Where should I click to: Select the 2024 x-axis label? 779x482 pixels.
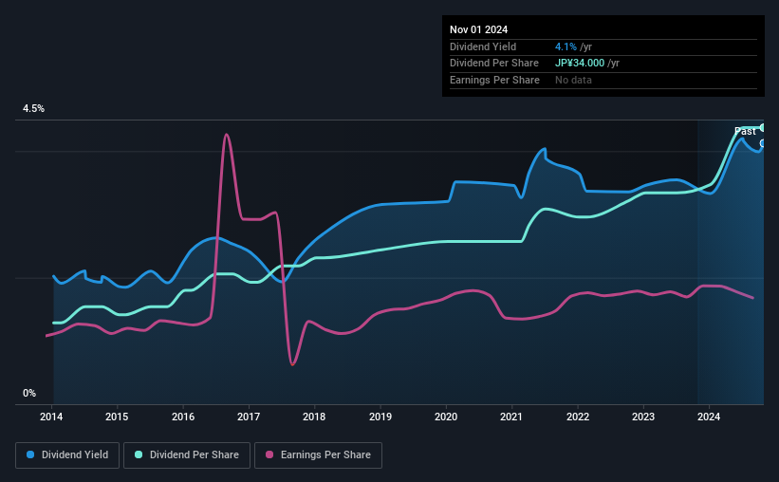pos(709,417)
